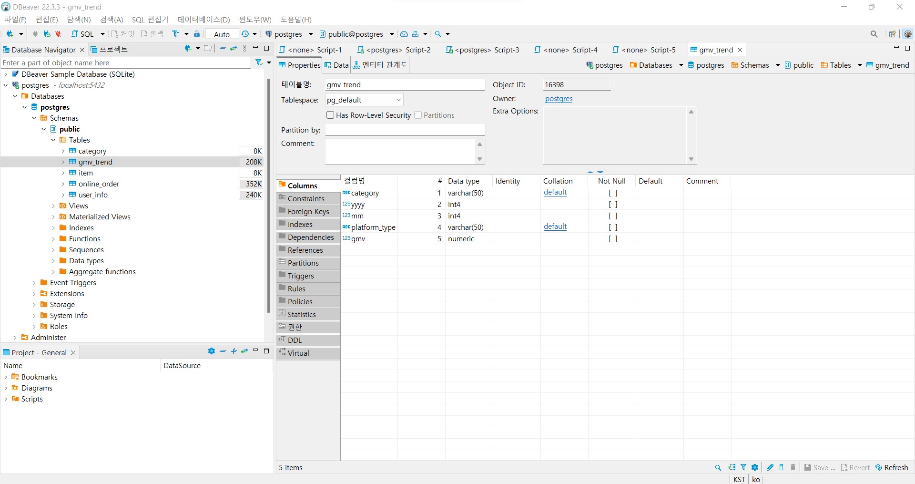This screenshot has width=915, height=484.
Task: Expand the Roles node
Action: pos(34,327)
